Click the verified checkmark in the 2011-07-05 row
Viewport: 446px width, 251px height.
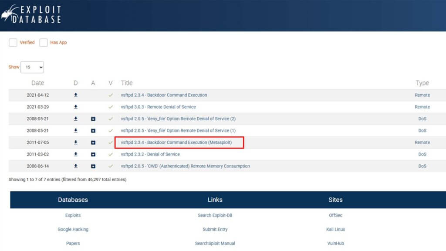[111, 142]
